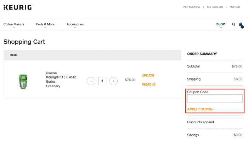Open My Account link
Viewport: 248px width, 141px height.
tap(215, 7)
